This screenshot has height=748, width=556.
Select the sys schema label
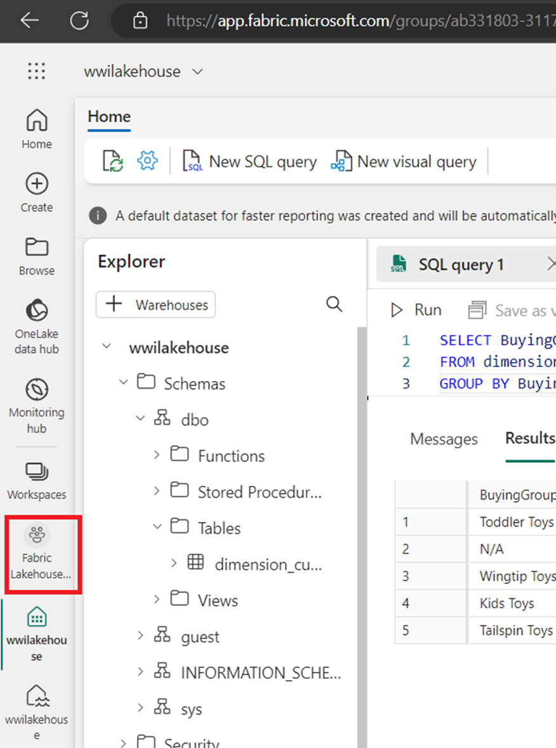pyautogui.click(x=192, y=709)
